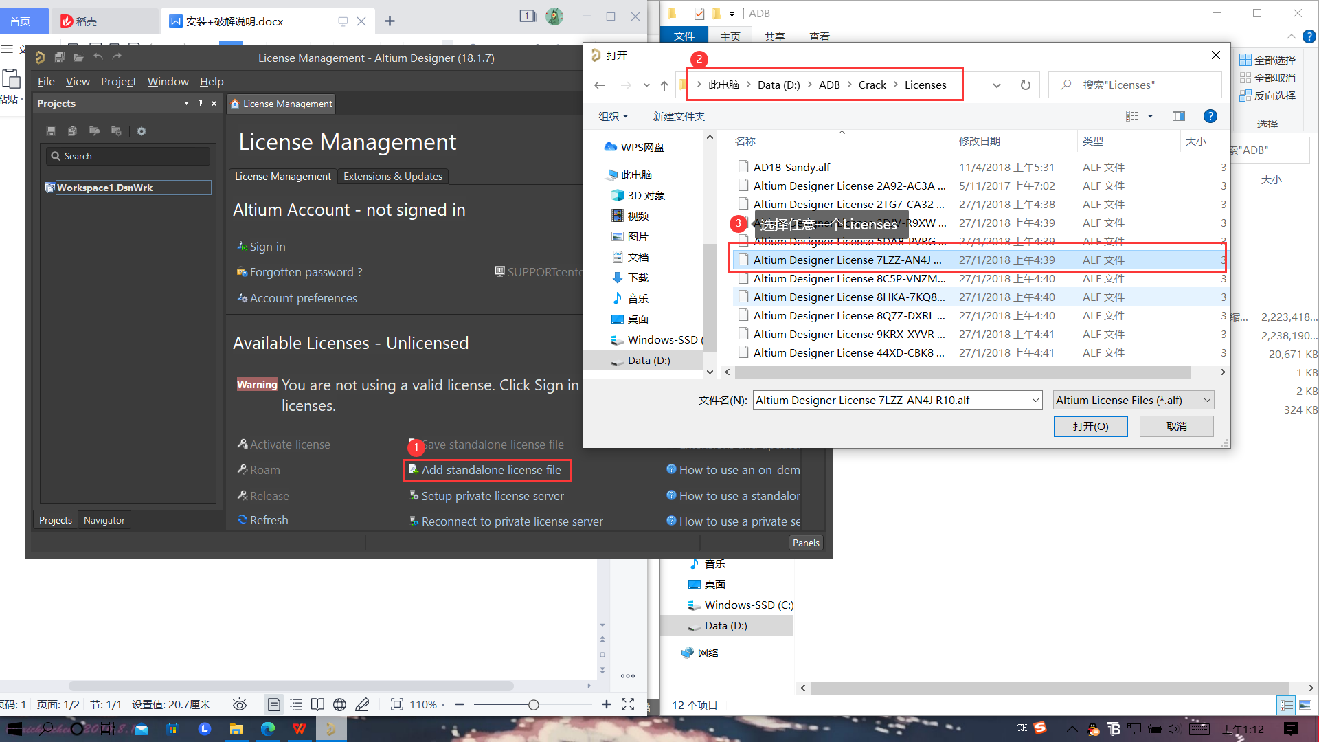
Task: Open the dialog Help question-mark icon
Action: point(1210,116)
